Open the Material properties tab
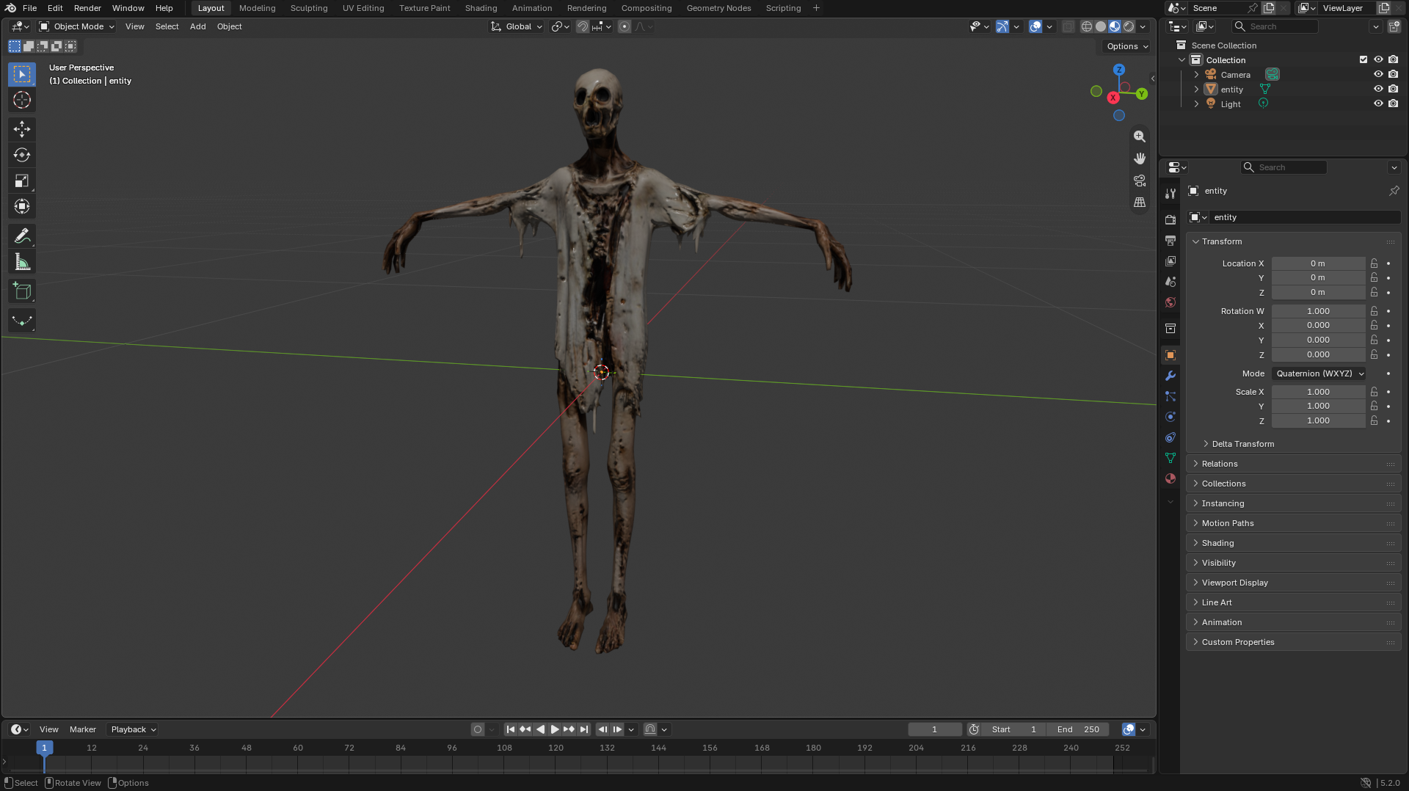This screenshot has width=1409, height=791. point(1170,478)
